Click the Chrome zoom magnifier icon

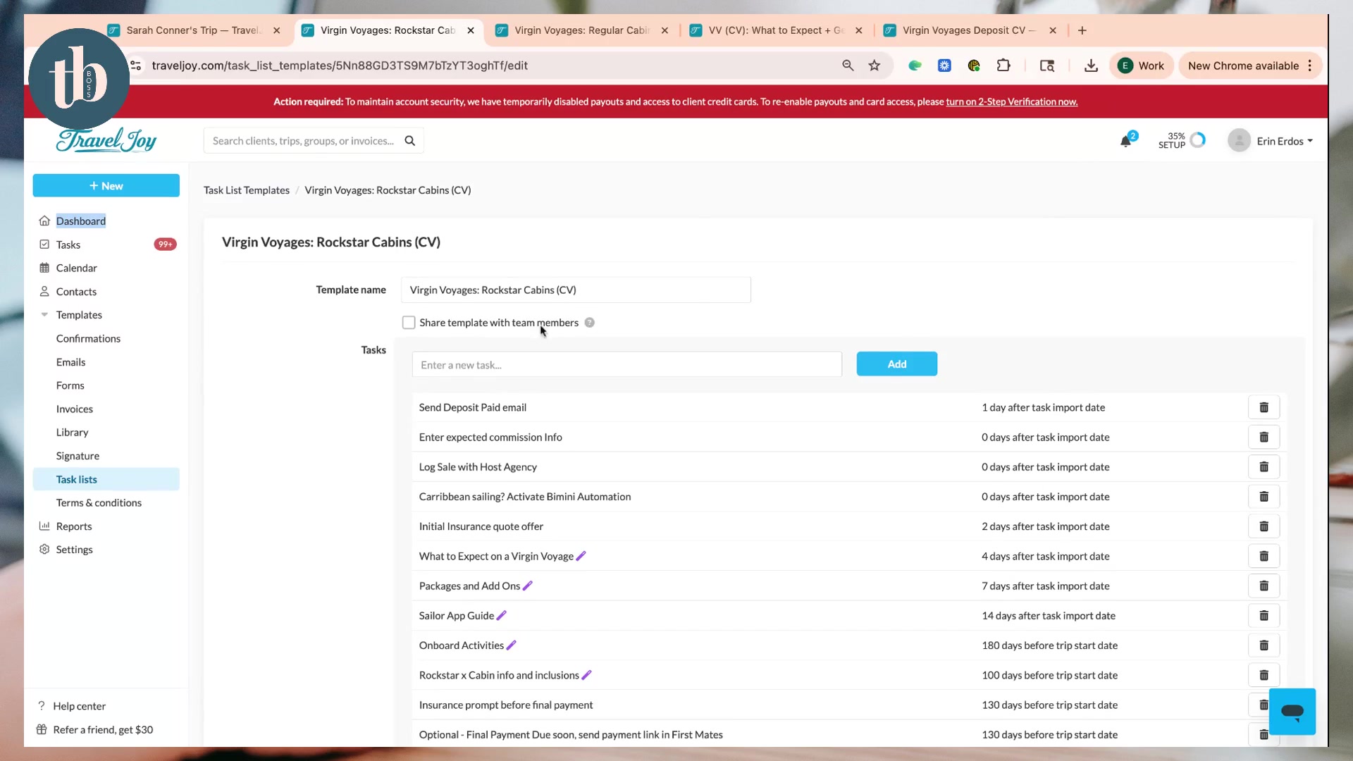pos(848,66)
